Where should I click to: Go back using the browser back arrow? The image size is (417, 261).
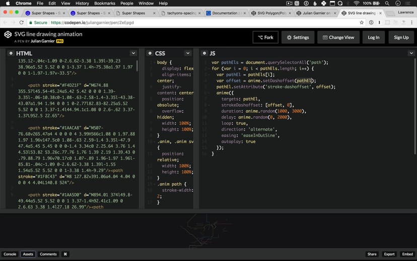pos(5,23)
